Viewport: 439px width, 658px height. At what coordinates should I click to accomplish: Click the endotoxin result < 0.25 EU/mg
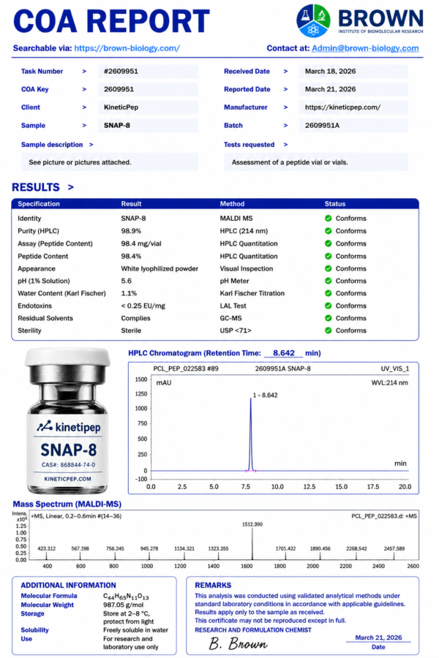143,306
